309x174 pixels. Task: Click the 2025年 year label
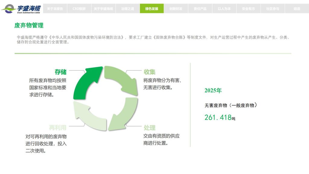(x=213, y=91)
